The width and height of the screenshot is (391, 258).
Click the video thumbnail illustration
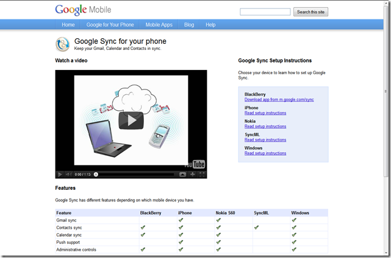(x=131, y=120)
